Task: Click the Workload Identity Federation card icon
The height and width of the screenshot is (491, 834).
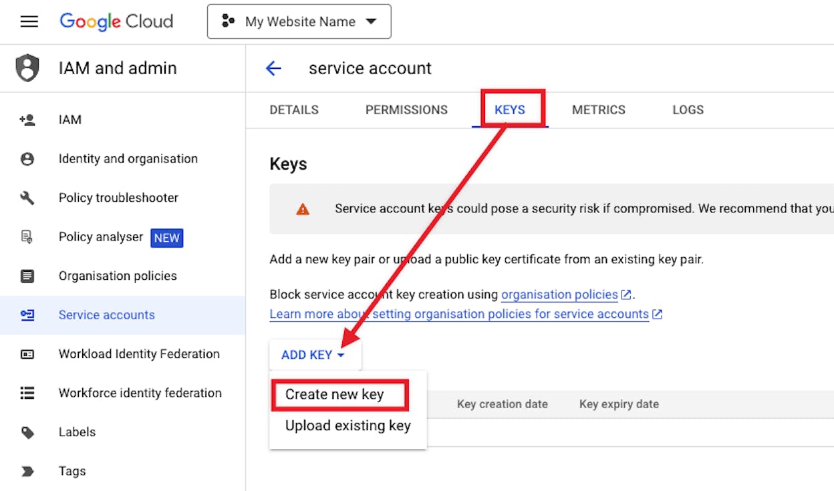Action: 27,354
